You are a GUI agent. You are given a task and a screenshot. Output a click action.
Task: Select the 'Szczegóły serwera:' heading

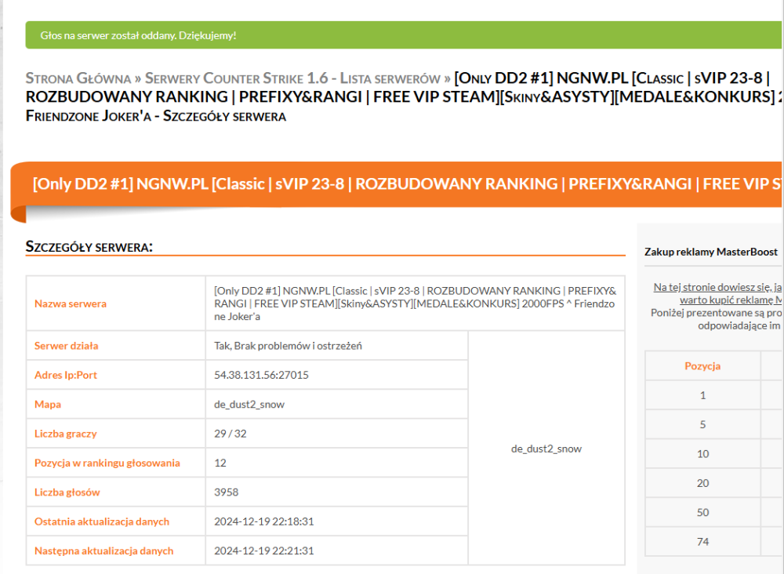coord(89,246)
